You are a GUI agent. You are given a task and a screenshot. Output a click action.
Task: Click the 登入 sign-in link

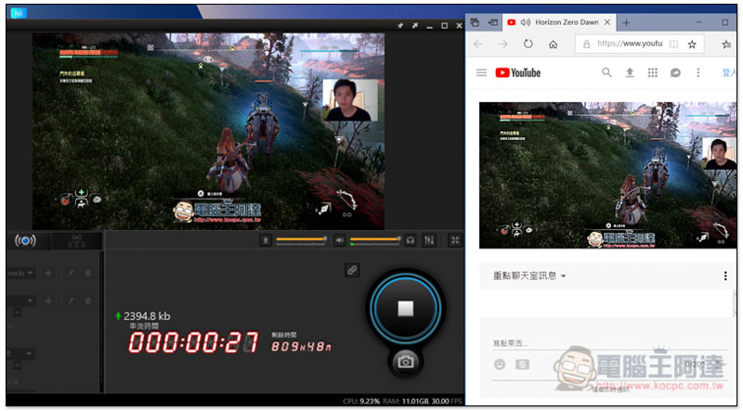coord(729,72)
